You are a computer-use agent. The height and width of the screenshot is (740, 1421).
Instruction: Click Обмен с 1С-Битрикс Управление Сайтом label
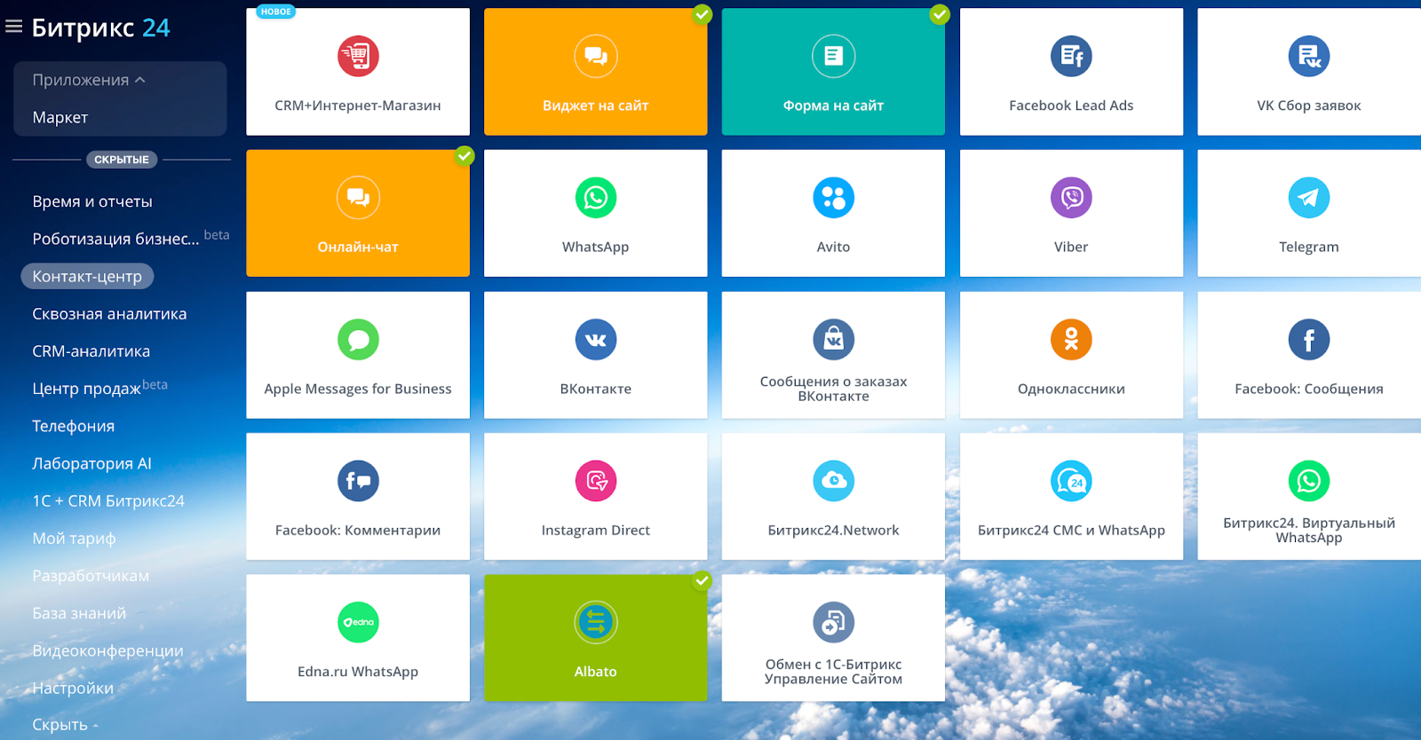833,672
